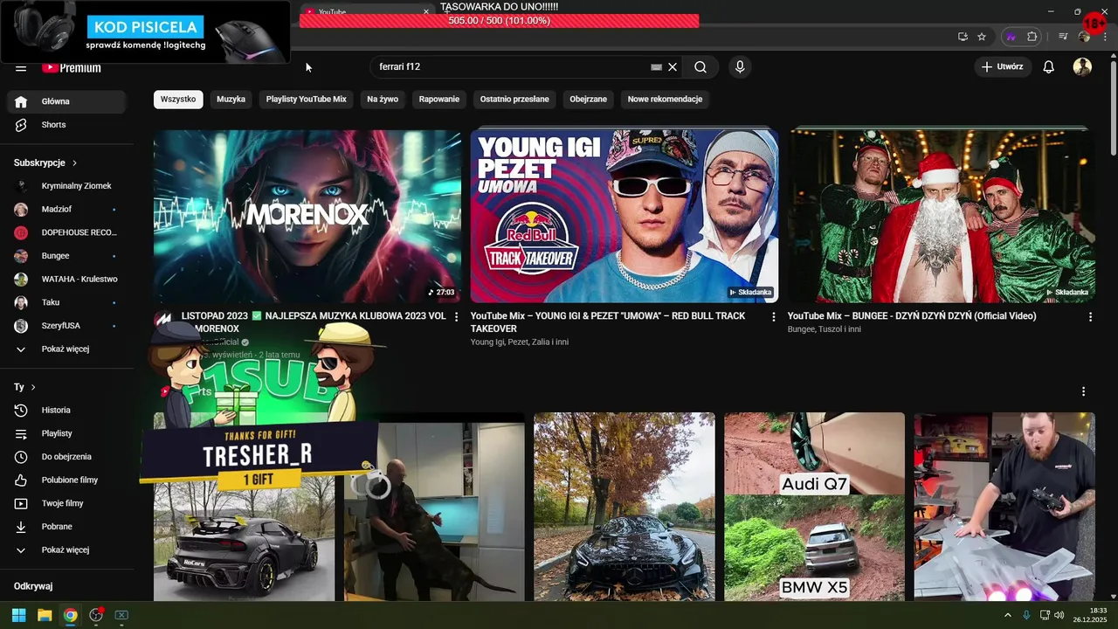This screenshot has width=1118, height=629.
Task: Select the Na żywo filter chip
Action: click(x=383, y=99)
